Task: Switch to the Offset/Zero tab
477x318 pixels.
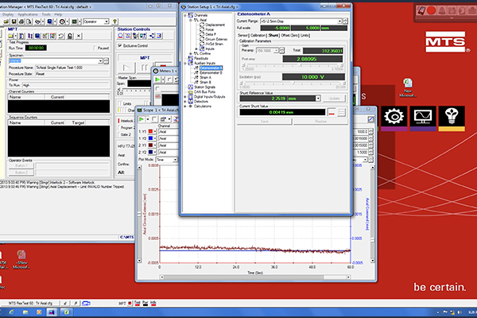Action: [x=290, y=35]
